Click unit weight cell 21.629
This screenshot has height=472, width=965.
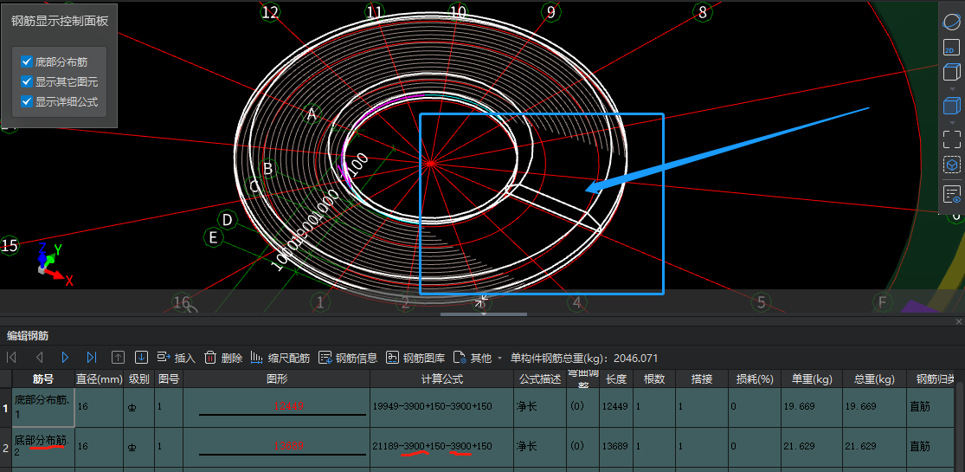(x=812, y=446)
